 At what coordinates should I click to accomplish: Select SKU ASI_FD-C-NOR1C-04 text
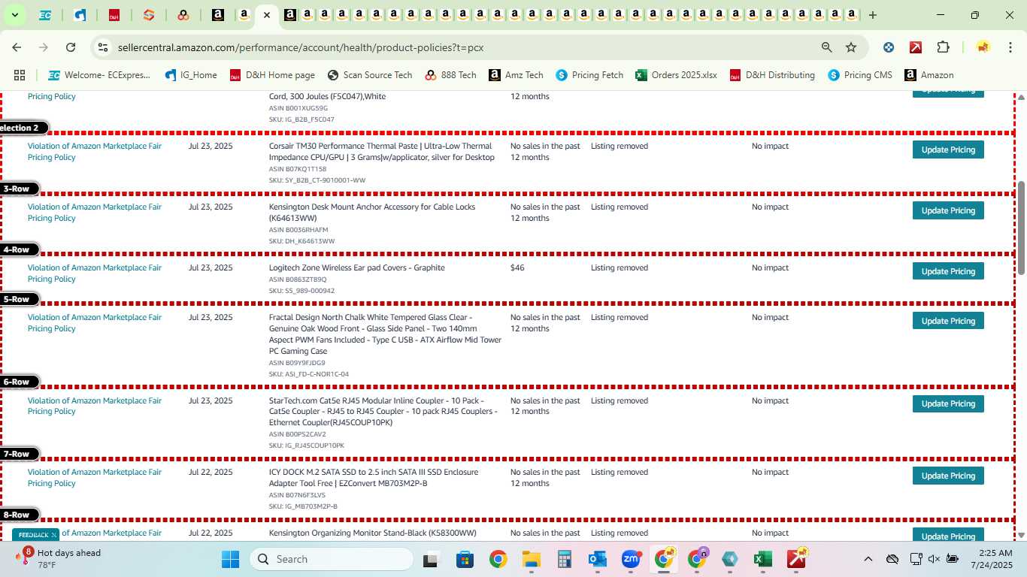pyautogui.click(x=309, y=374)
